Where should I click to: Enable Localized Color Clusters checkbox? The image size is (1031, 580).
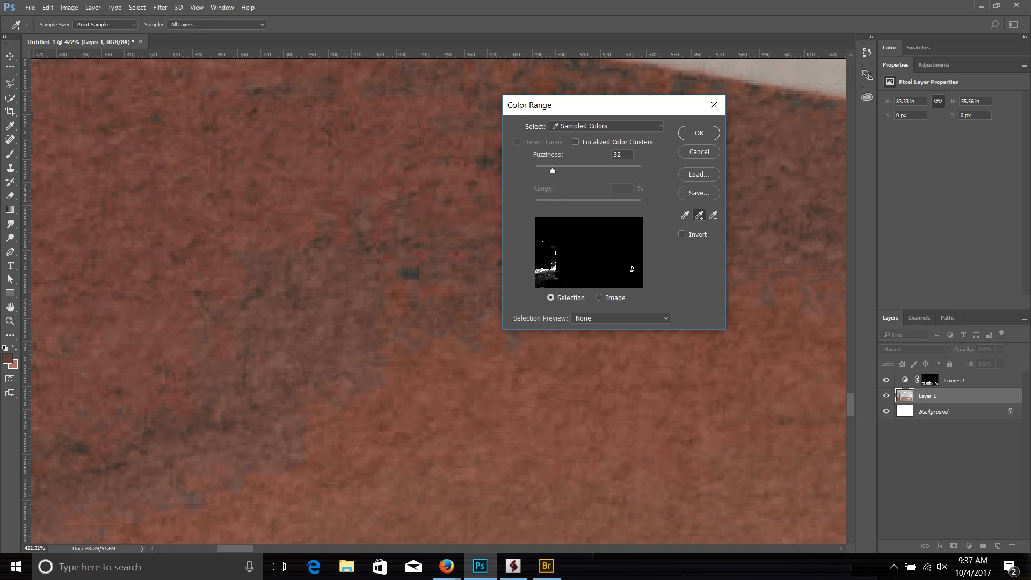click(x=575, y=142)
